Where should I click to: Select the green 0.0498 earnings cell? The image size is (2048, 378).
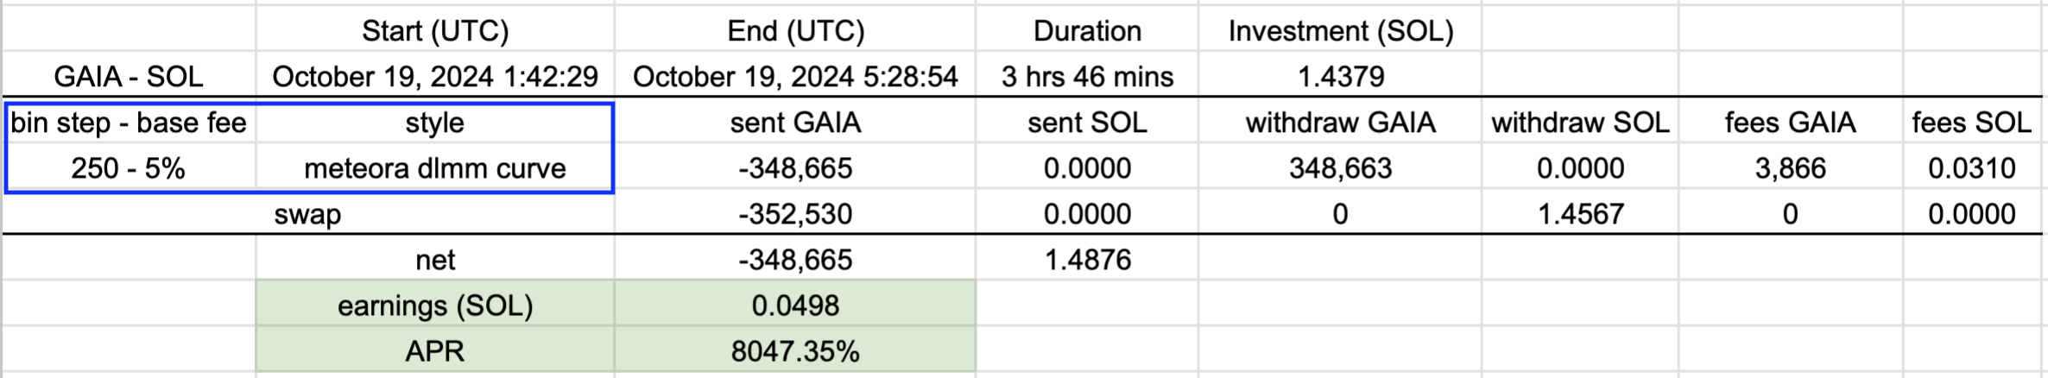795,306
